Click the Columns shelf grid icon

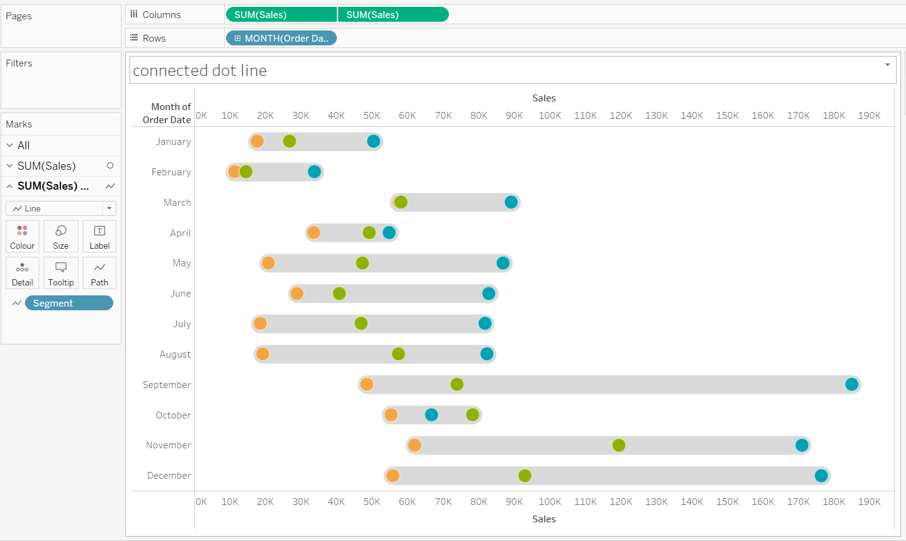(x=134, y=14)
